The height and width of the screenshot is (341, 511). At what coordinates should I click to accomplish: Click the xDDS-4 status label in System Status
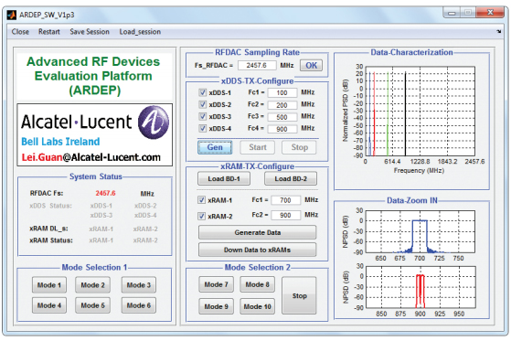point(145,215)
